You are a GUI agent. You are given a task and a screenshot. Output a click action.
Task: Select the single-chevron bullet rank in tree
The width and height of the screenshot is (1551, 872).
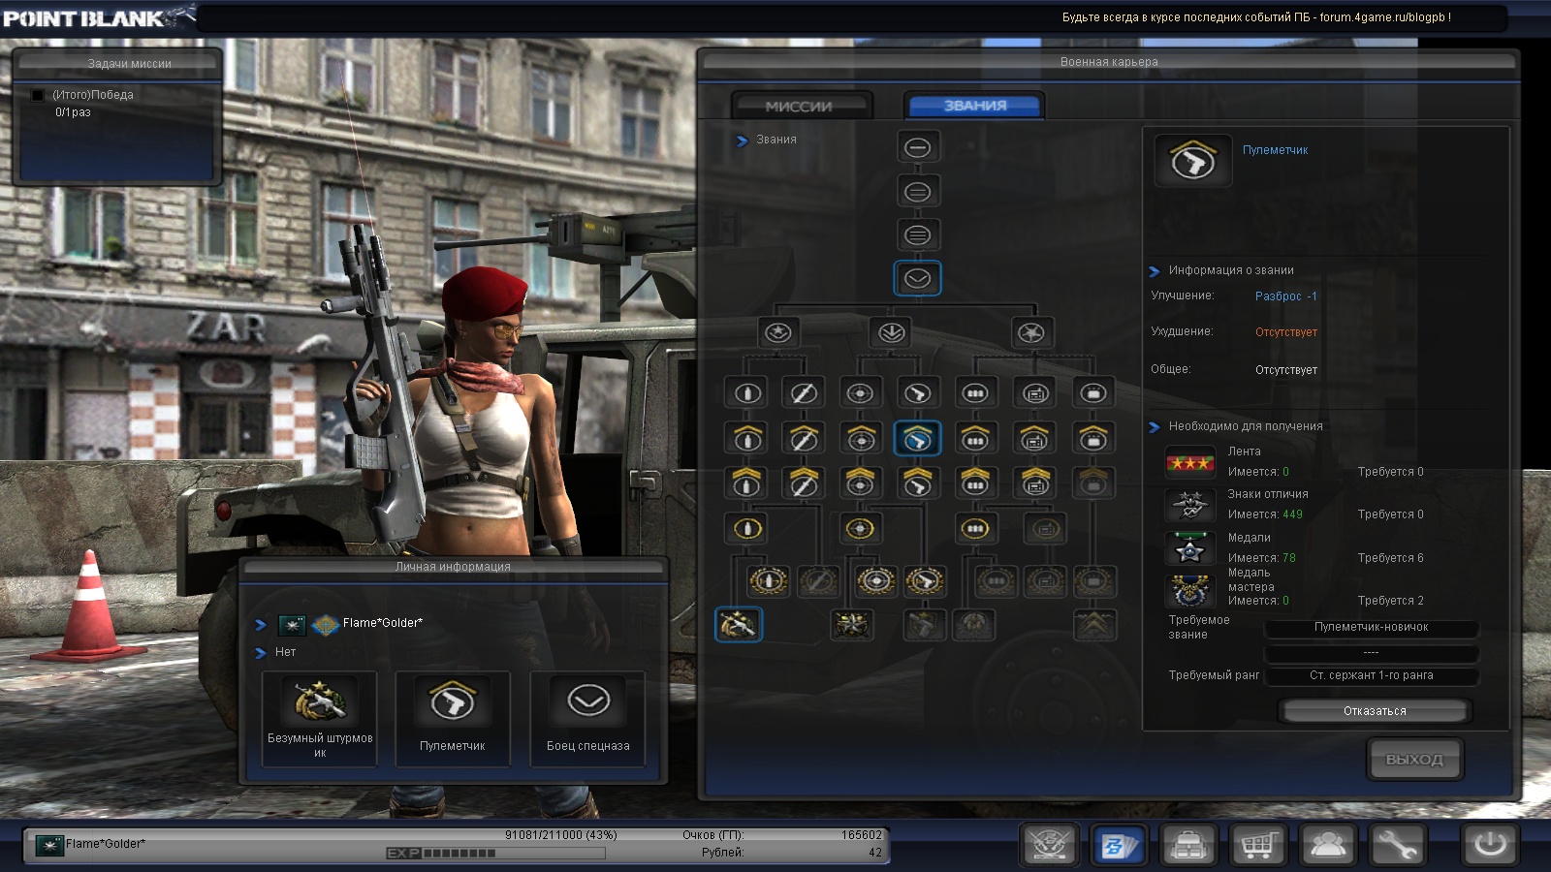(x=746, y=439)
